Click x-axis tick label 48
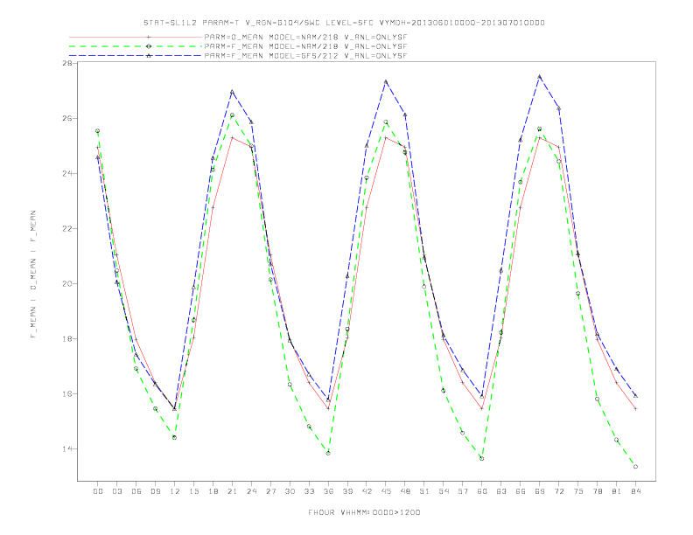The height and width of the screenshot is (535, 693). pyautogui.click(x=405, y=491)
